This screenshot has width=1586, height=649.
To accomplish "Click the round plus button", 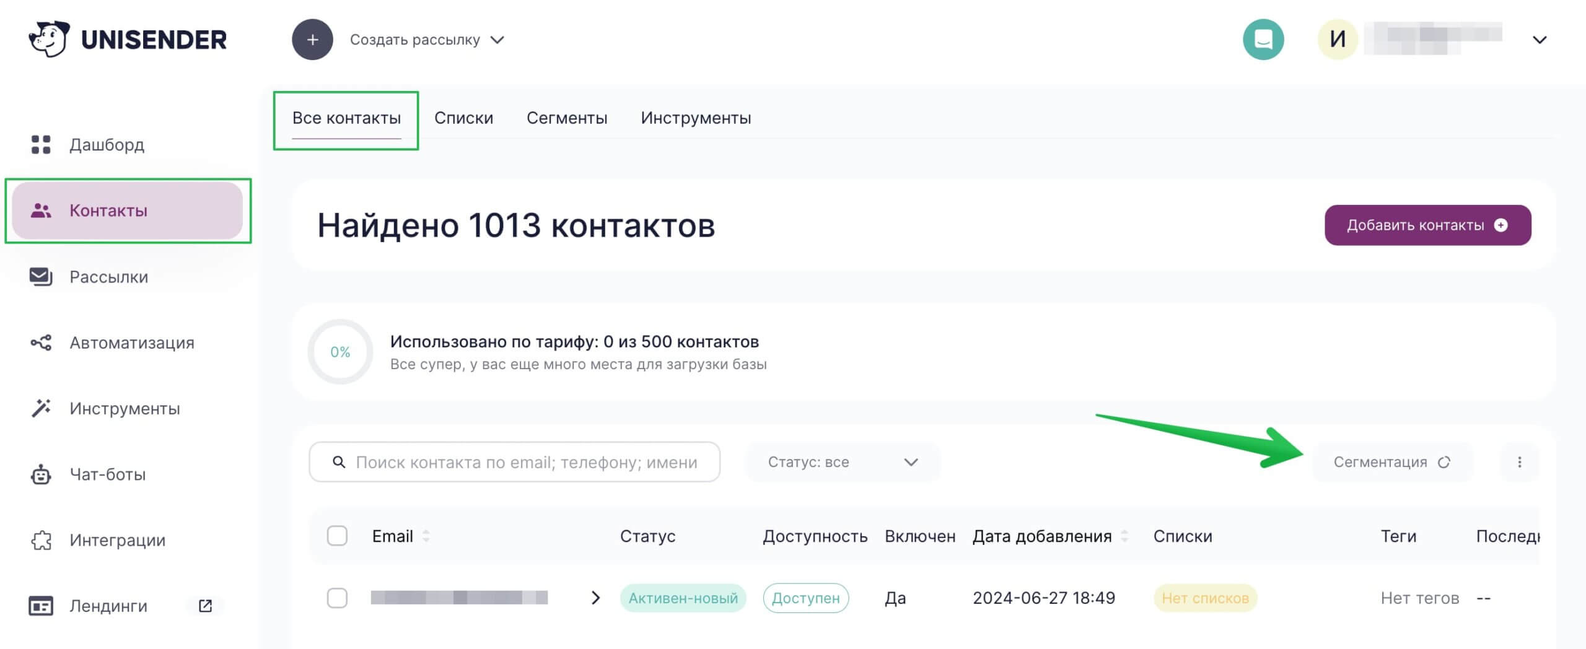I will tap(312, 40).
